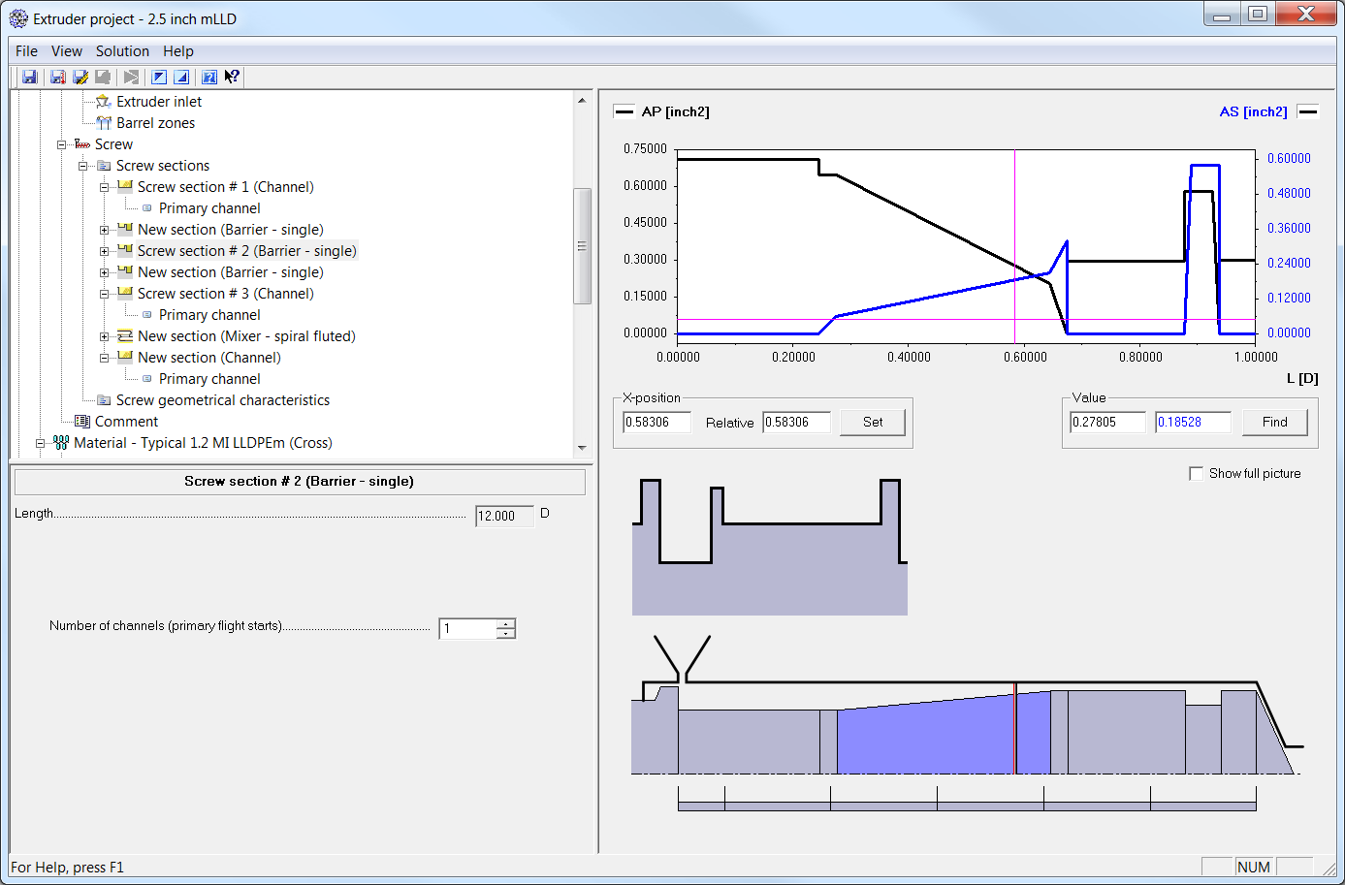Click the tree scrollbar down arrow
This screenshot has width=1345, height=885.
tap(582, 448)
